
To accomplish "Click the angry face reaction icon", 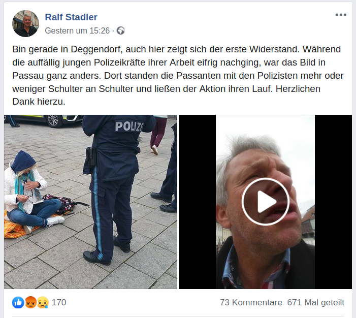I will pos(30,302).
